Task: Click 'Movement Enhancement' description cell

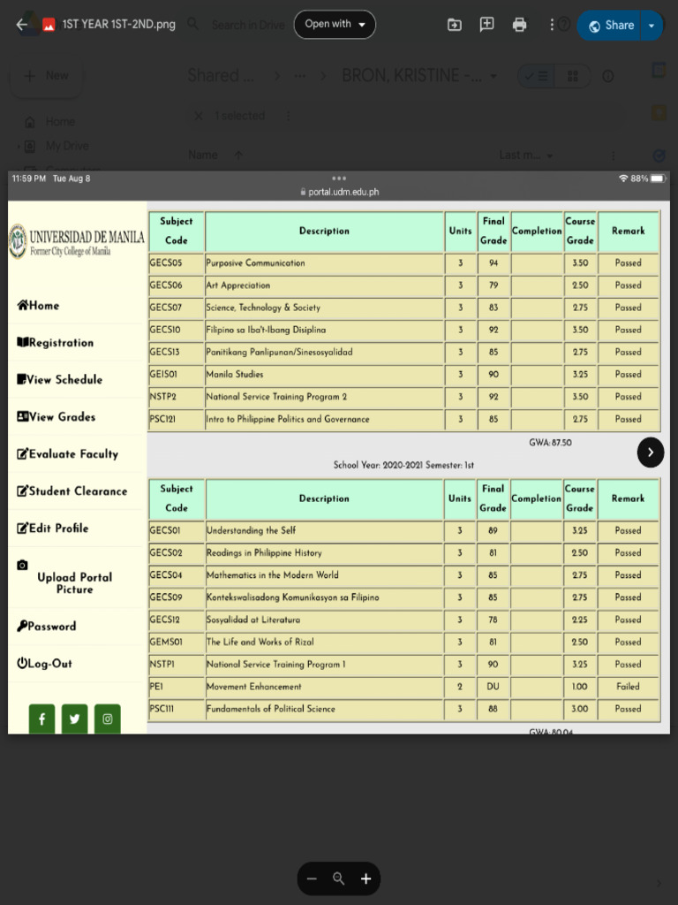Action: pyautogui.click(x=325, y=686)
